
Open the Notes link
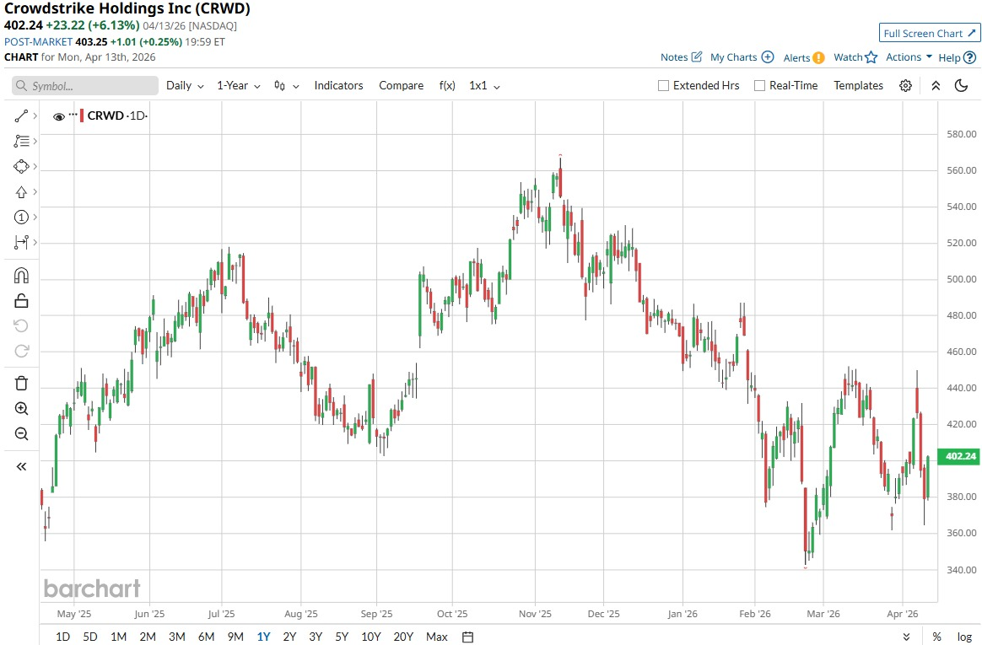(681, 57)
